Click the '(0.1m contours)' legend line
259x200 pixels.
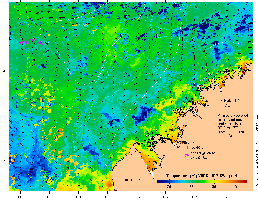click(x=230, y=120)
